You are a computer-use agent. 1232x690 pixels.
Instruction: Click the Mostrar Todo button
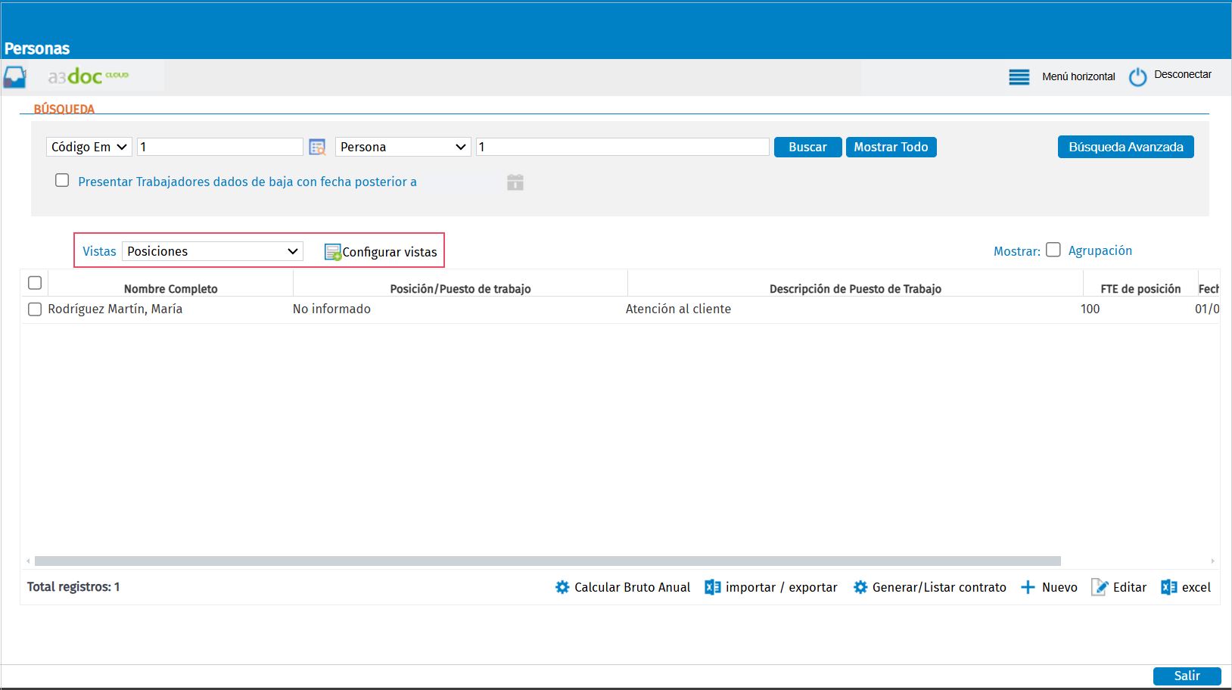coord(891,147)
